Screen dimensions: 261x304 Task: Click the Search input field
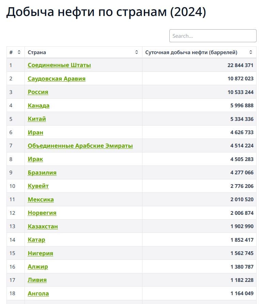(x=213, y=36)
